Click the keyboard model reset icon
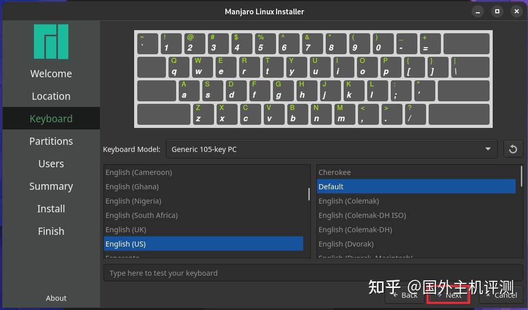This screenshot has width=528, height=310. click(x=513, y=149)
